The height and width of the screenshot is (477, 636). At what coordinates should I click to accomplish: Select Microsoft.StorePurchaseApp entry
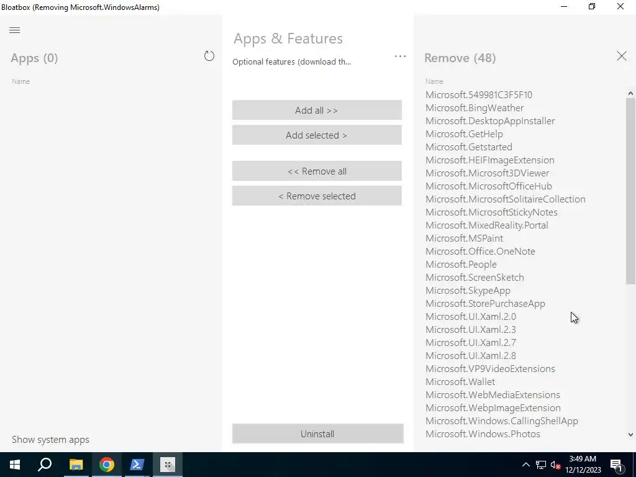click(485, 303)
